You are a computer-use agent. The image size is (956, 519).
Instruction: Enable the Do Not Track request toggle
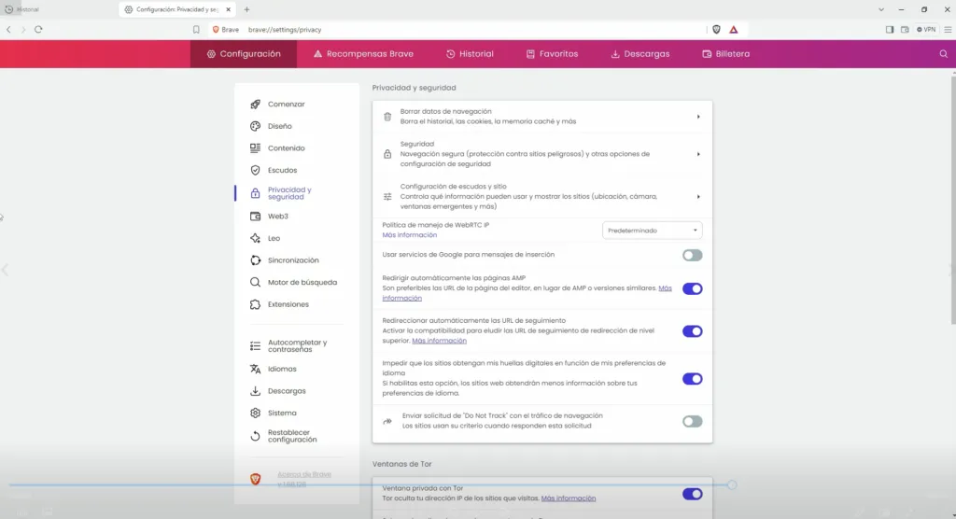click(692, 421)
